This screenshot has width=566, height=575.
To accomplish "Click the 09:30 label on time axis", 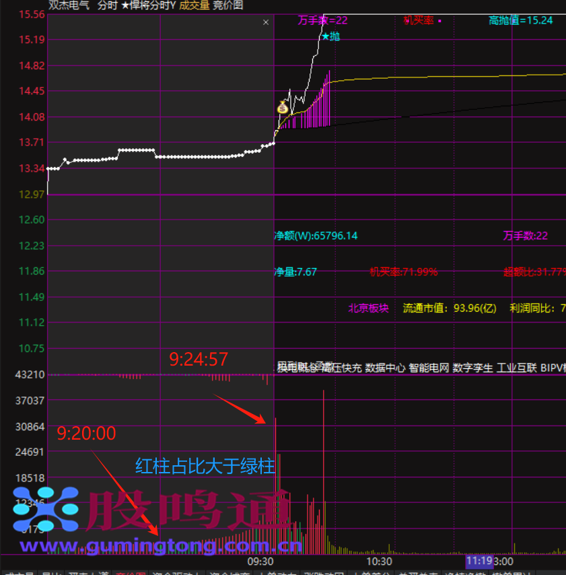I will coord(260,561).
